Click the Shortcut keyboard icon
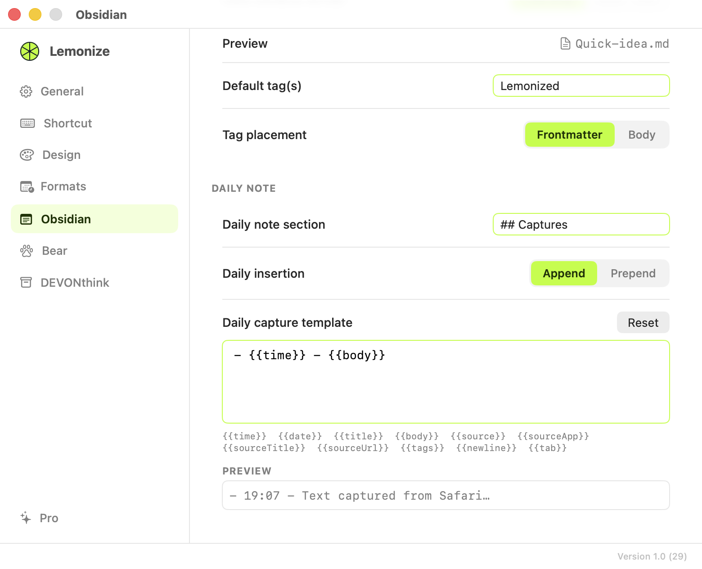 (27, 123)
